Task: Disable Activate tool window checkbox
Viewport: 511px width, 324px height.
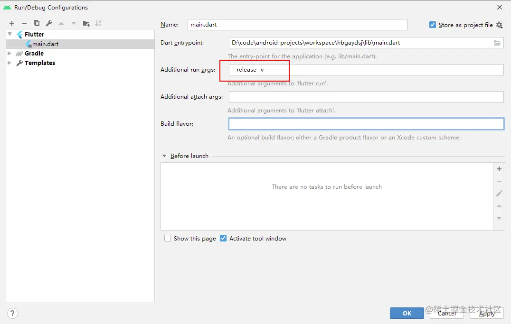Action: tap(223, 238)
